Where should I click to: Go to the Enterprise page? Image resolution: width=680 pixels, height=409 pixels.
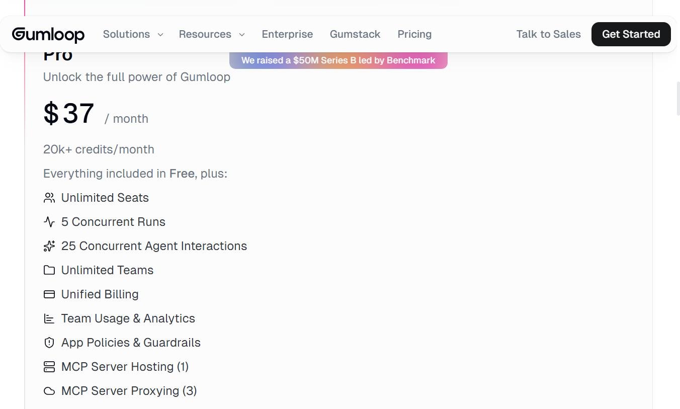pyautogui.click(x=287, y=34)
